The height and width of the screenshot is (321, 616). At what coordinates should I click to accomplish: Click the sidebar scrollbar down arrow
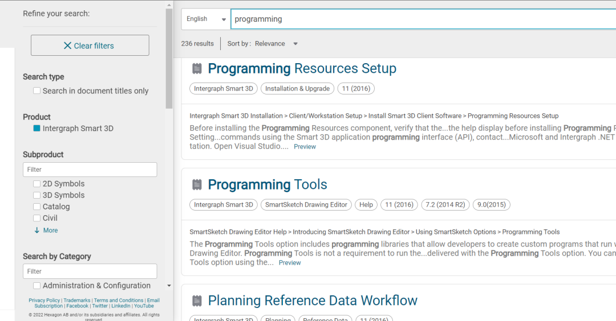point(169,286)
